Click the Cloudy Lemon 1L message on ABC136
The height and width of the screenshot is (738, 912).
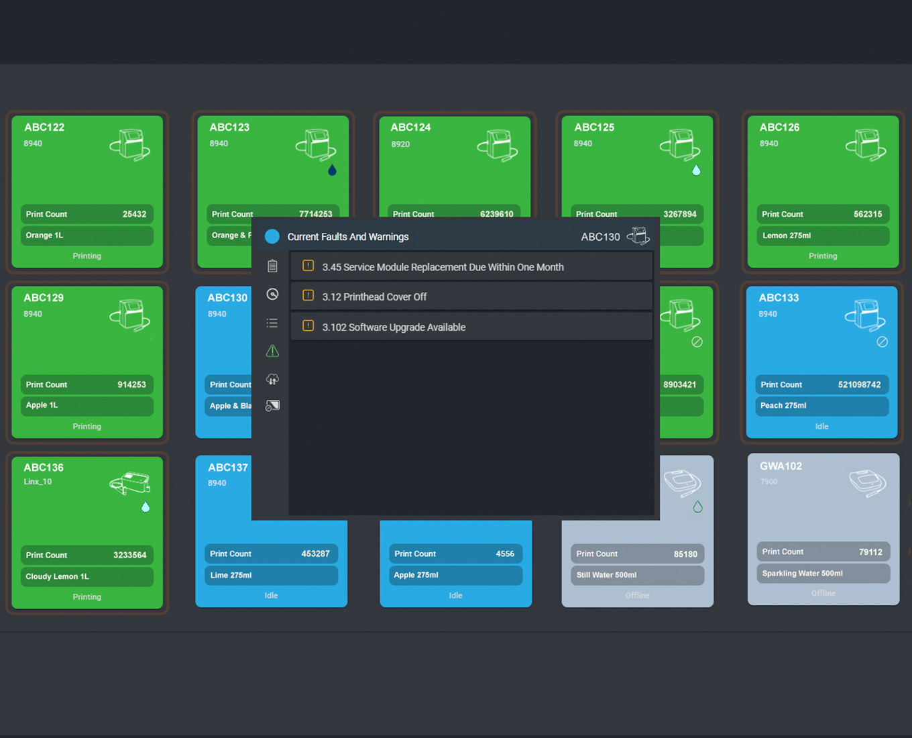(x=87, y=576)
